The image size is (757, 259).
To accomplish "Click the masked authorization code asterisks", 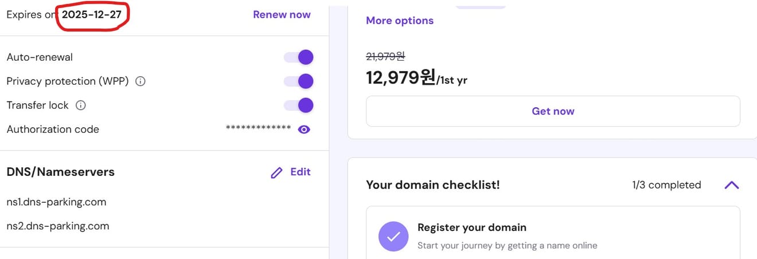I will 258,128.
